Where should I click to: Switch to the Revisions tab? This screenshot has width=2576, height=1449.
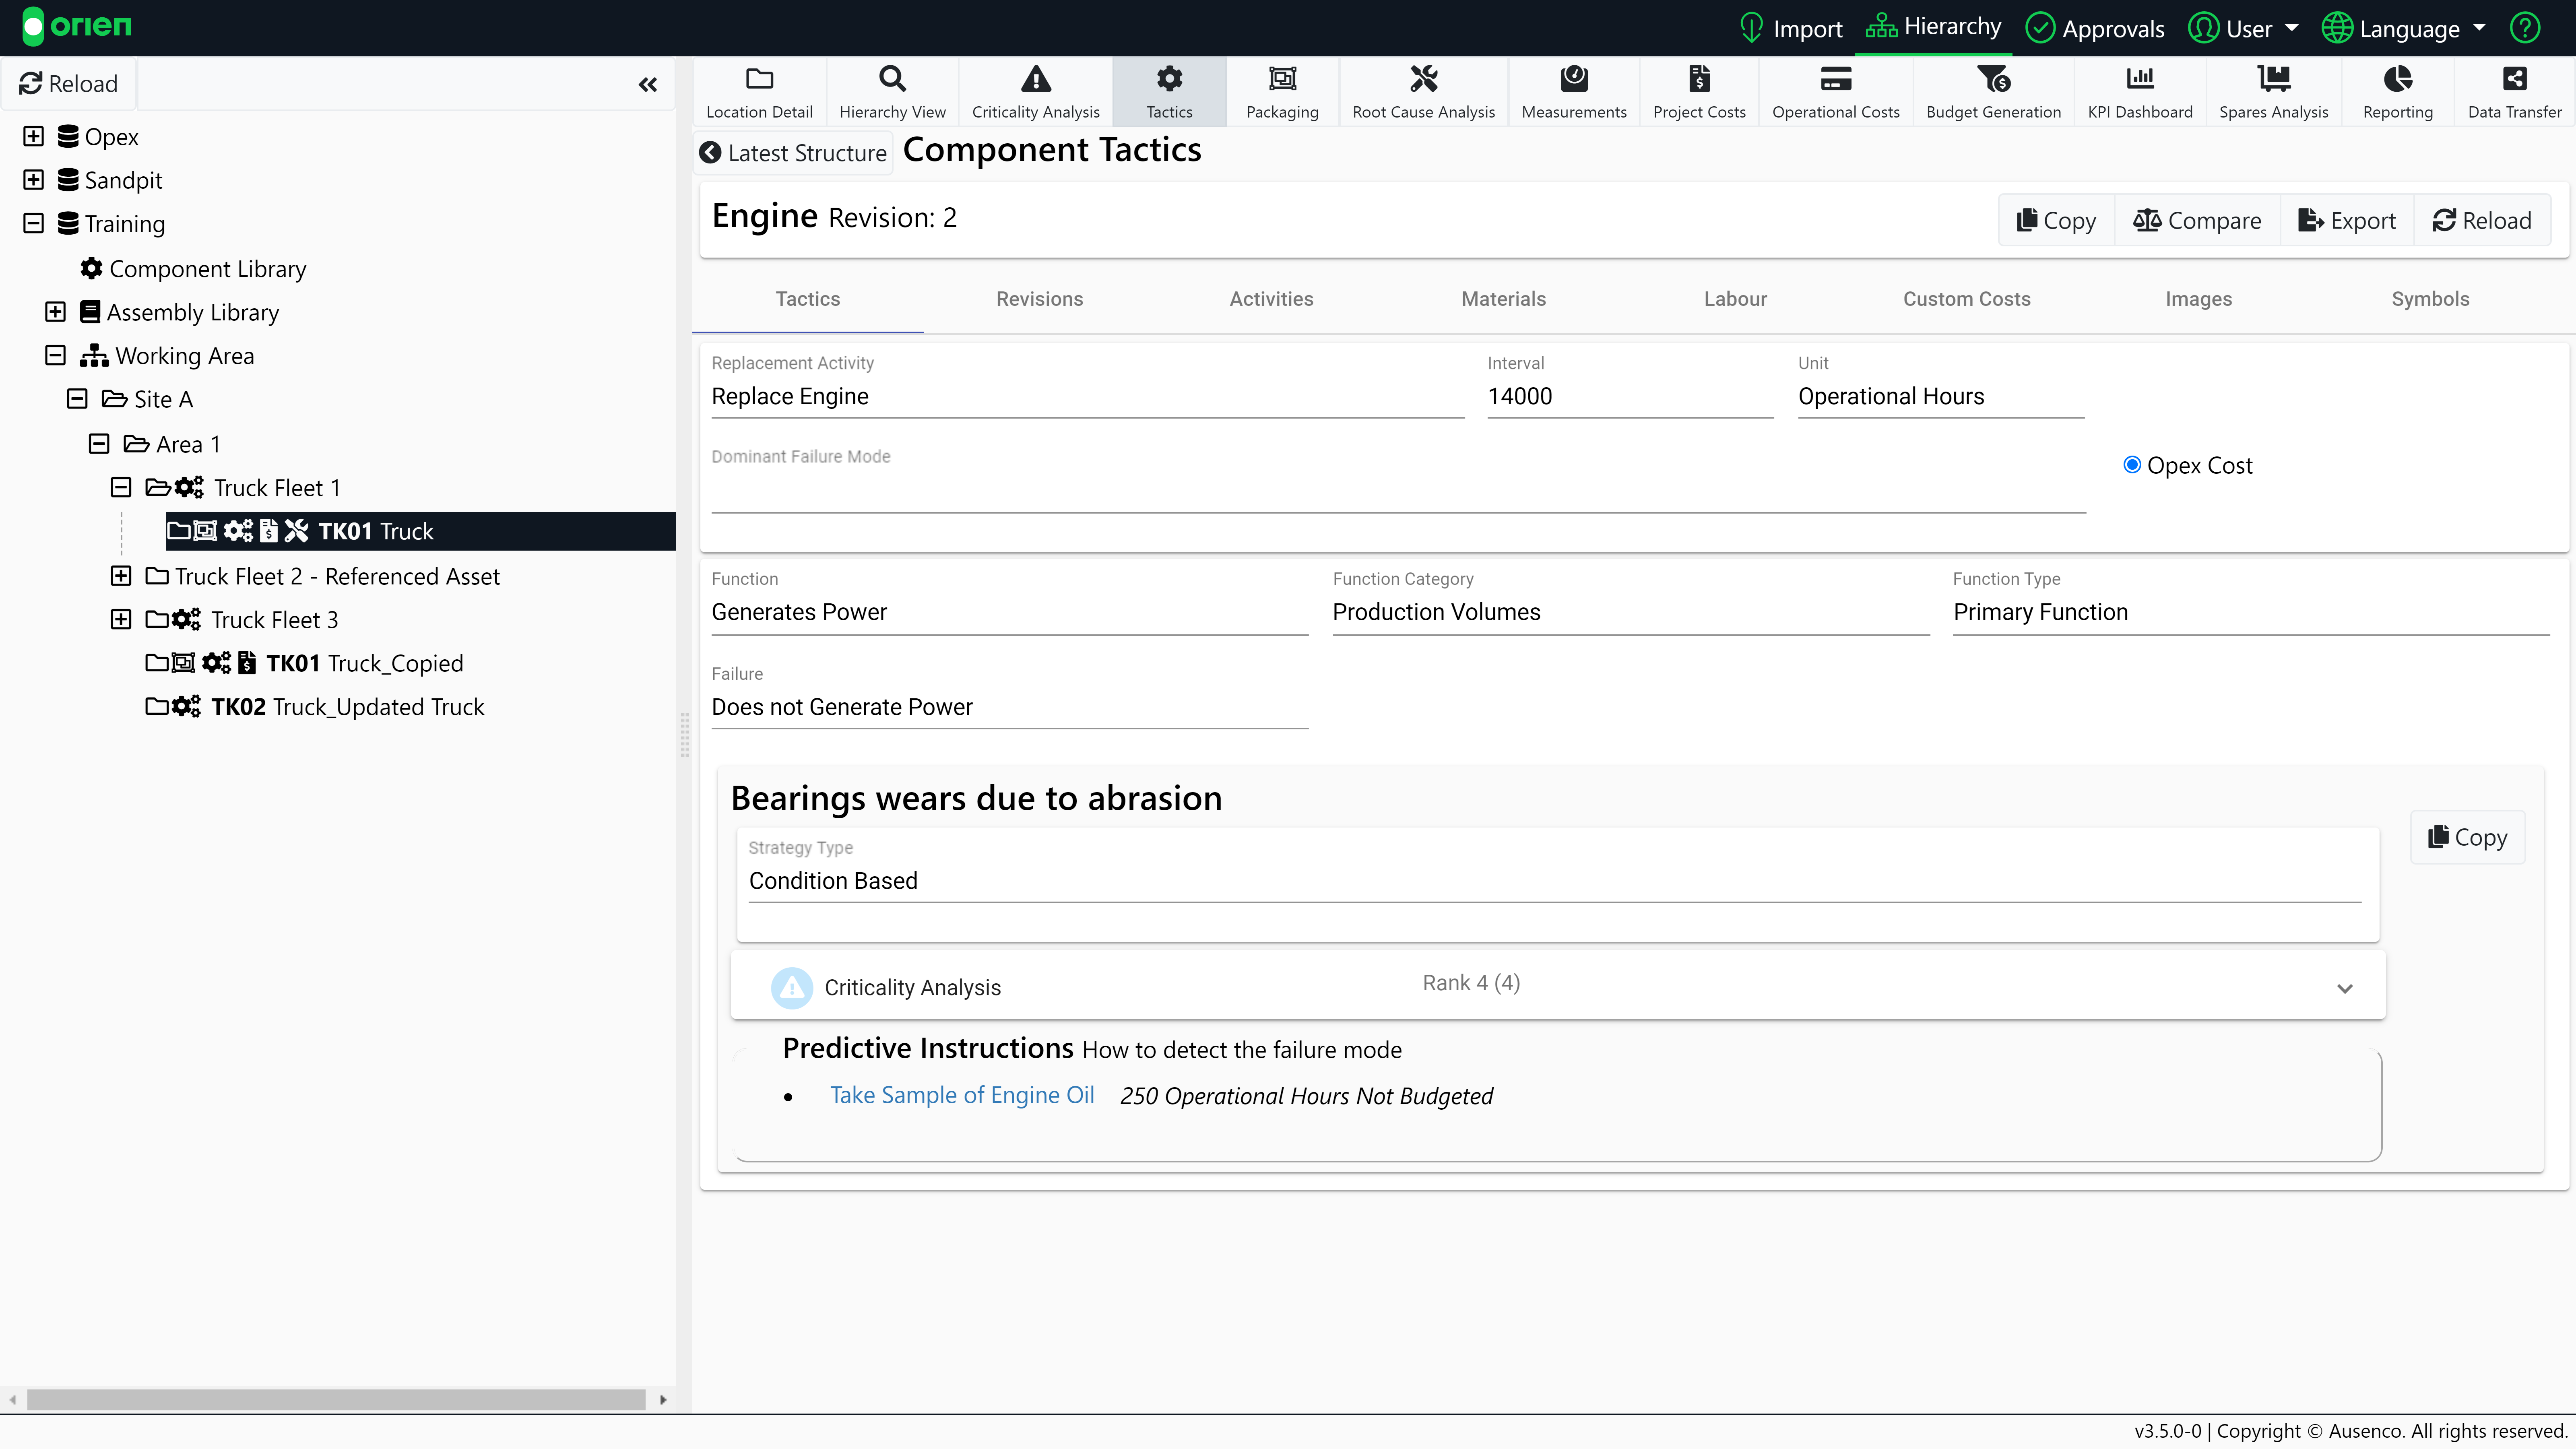point(1040,299)
